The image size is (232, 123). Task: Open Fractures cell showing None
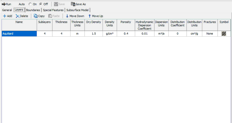point(210,34)
